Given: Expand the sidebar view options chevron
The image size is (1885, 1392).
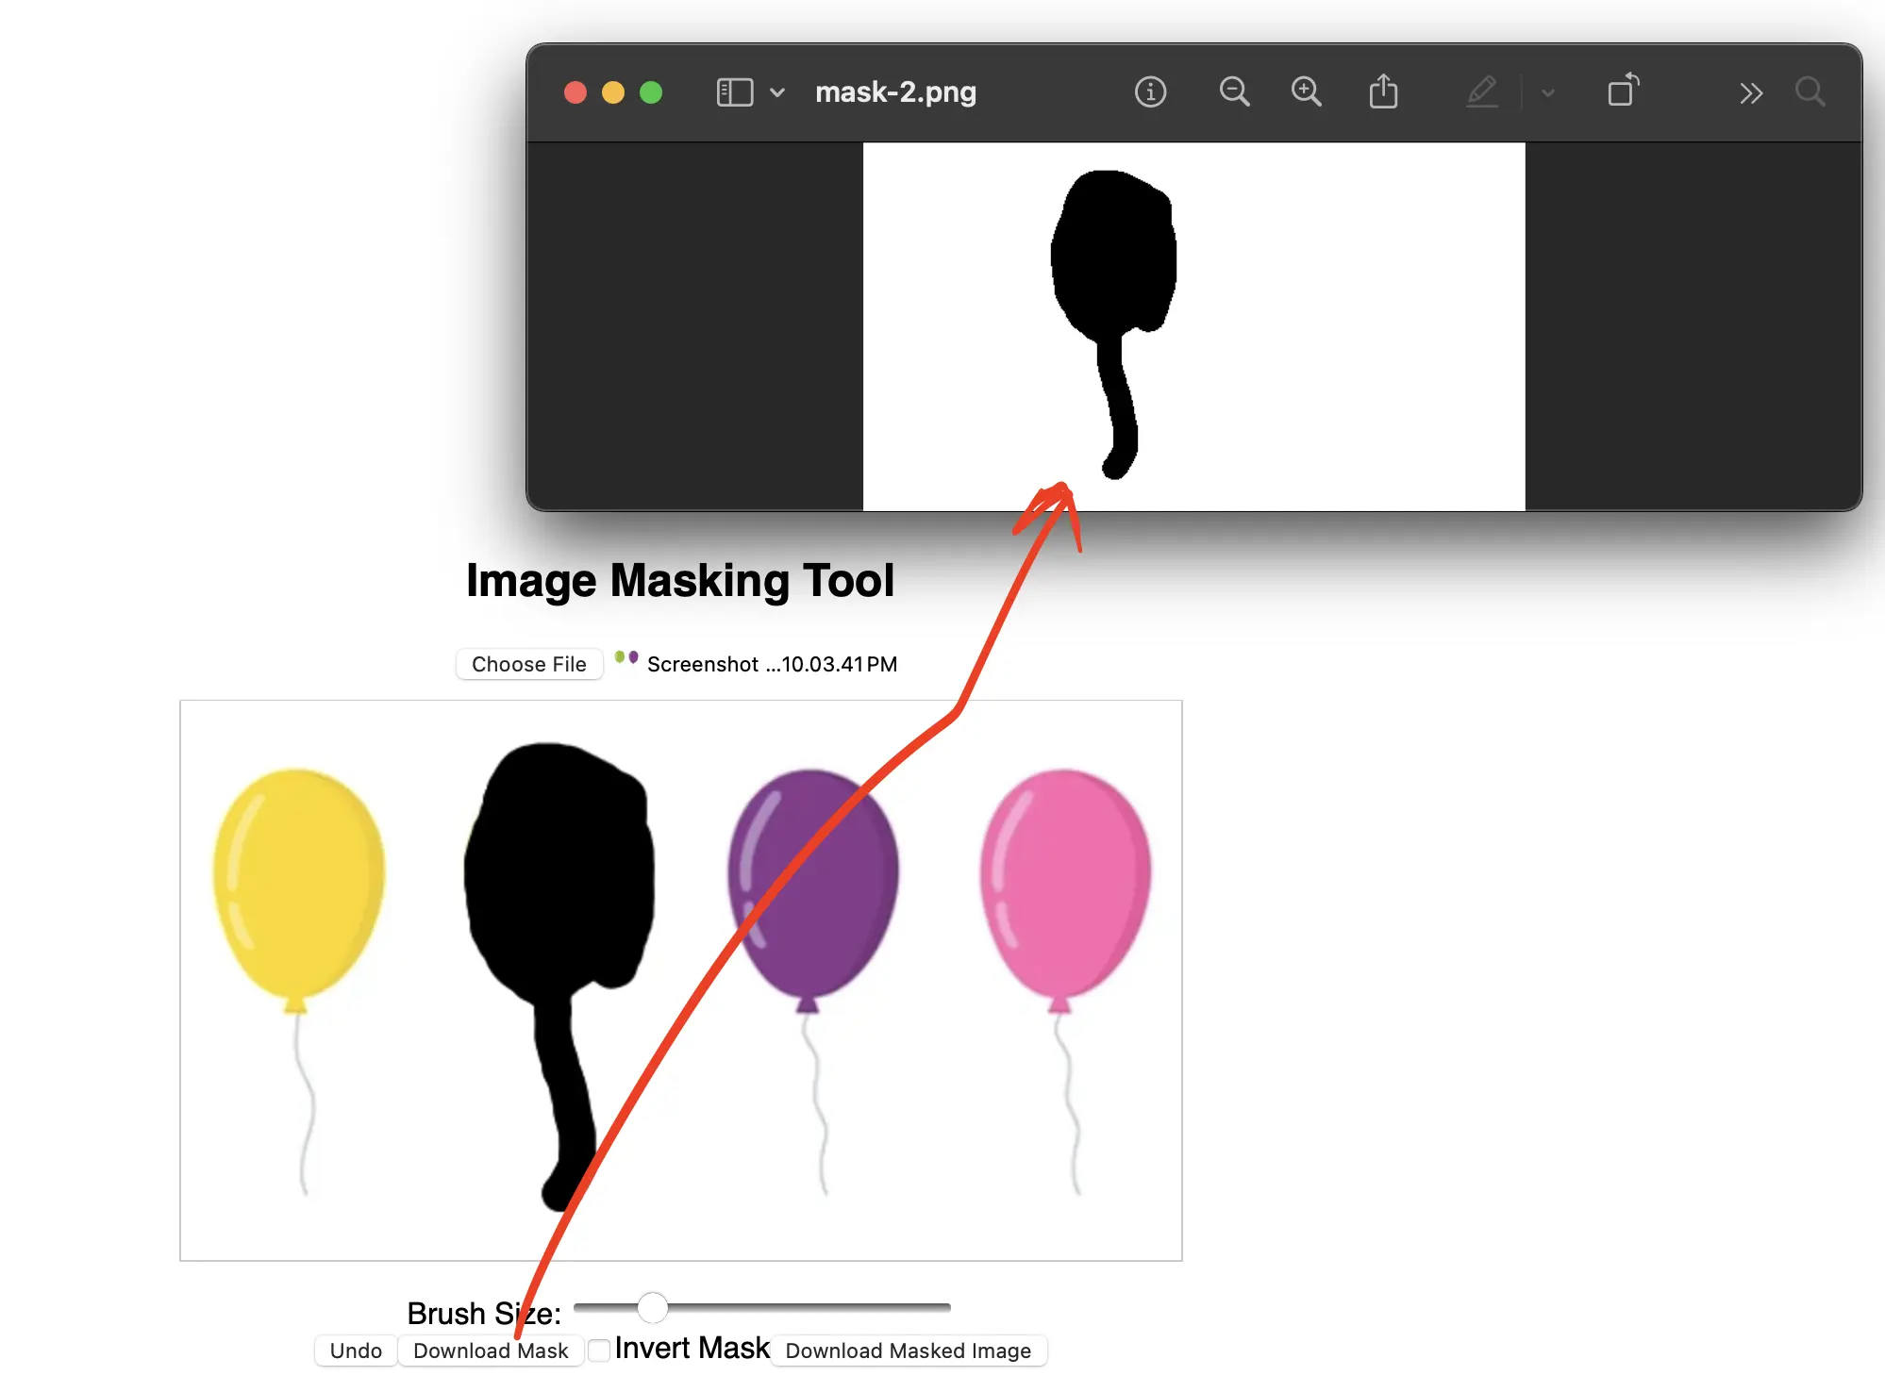Looking at the screenshot, I should click(777, 92).
